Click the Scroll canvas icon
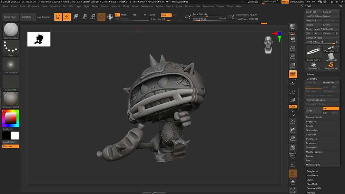This screenshot has width=345, height=194. pos(293,39)
